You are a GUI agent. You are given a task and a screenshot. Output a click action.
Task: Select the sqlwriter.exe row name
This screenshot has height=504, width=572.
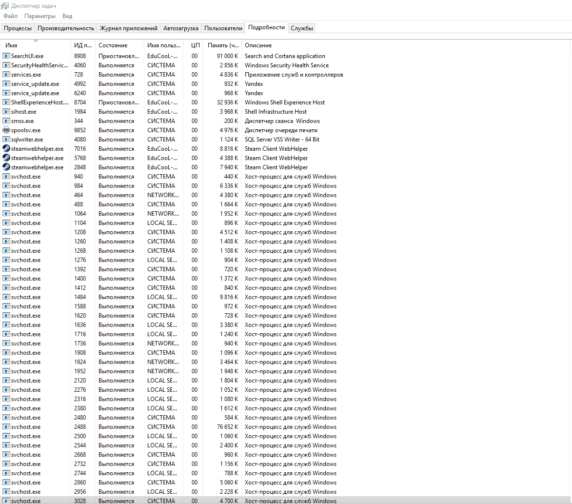[27, 140]
